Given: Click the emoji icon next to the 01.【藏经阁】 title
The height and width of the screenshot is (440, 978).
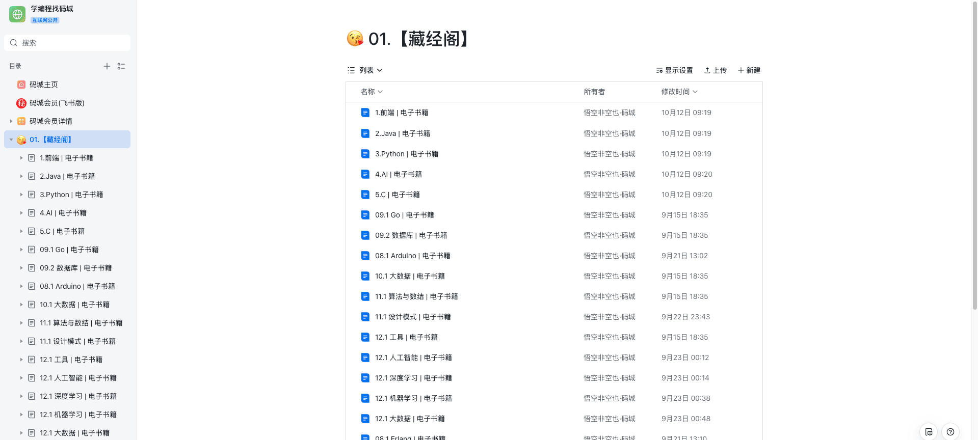Looking at the screenshot, I should tap(355, 39).
